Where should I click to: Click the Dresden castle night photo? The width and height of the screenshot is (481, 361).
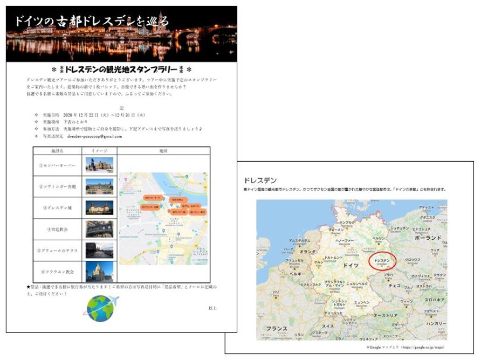tap(99, 207)
